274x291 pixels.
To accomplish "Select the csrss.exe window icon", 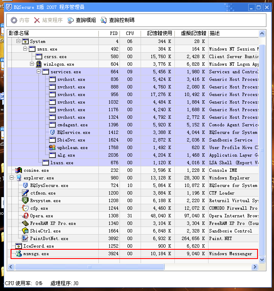I will tap(39, 56).
